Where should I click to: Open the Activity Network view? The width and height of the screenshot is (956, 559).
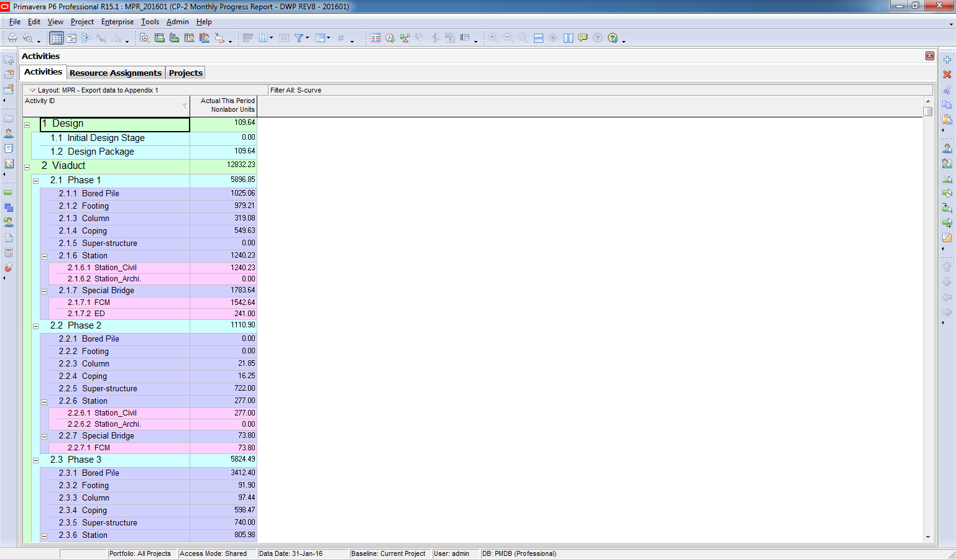pos(86,39)
